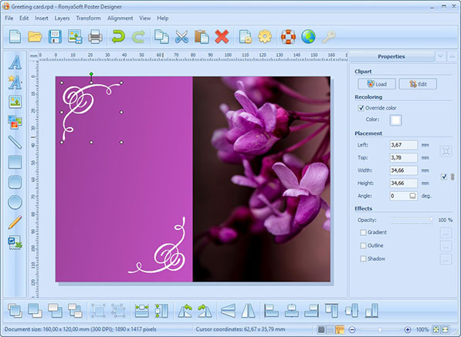Save with the floppy disk icon
Image resolution: width=461 pixels, height=337 pixels.
tap(55, 37)
